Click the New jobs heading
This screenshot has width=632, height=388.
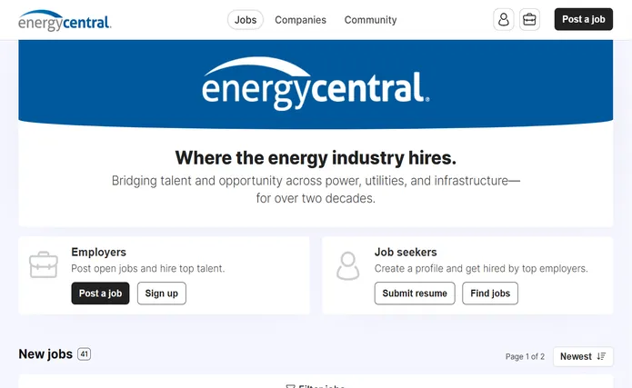click(x=45, y=354)
